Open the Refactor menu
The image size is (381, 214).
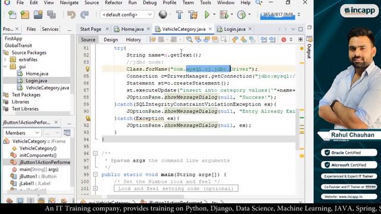[114, 2]
